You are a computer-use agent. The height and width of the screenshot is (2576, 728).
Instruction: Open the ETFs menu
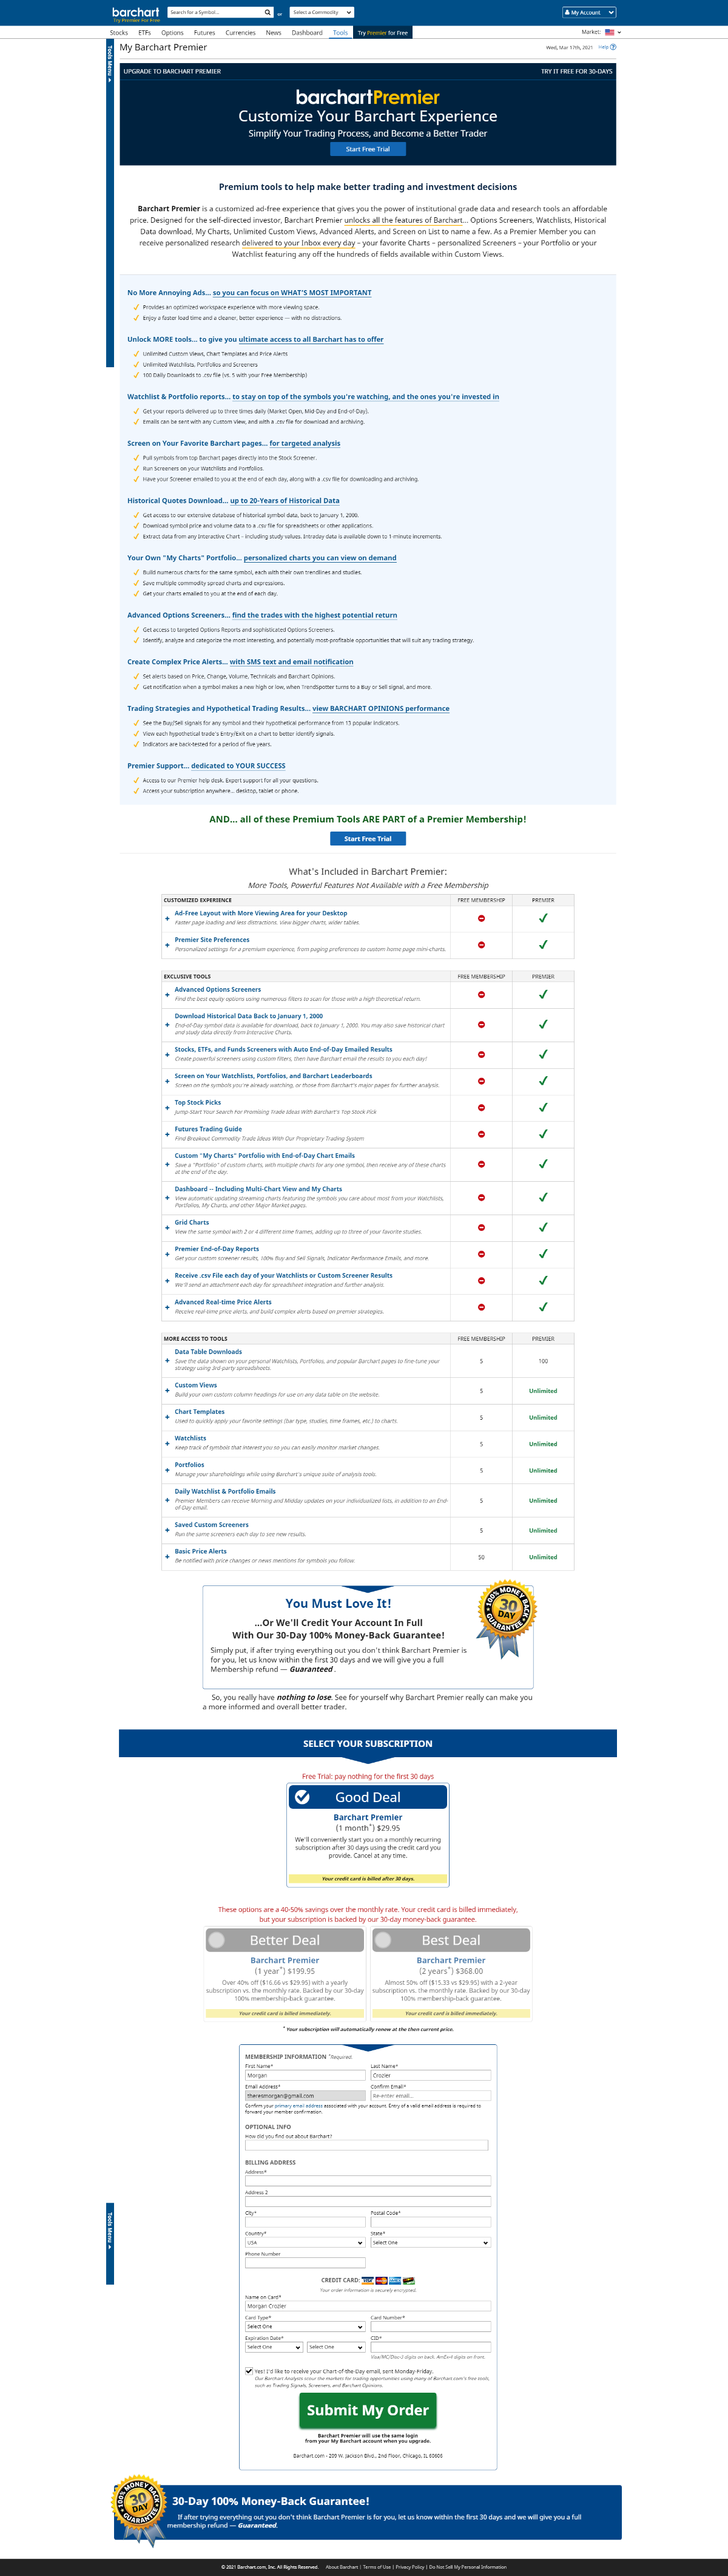pyautogui.click(x=144, y=32)
